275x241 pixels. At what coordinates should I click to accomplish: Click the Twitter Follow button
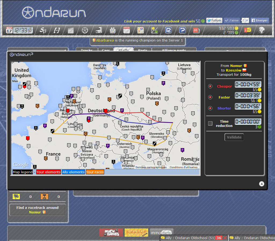(x=214, y=20)
